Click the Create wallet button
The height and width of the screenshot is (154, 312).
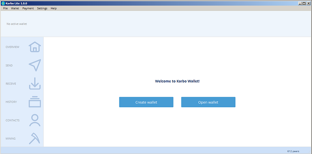point(146,102)
